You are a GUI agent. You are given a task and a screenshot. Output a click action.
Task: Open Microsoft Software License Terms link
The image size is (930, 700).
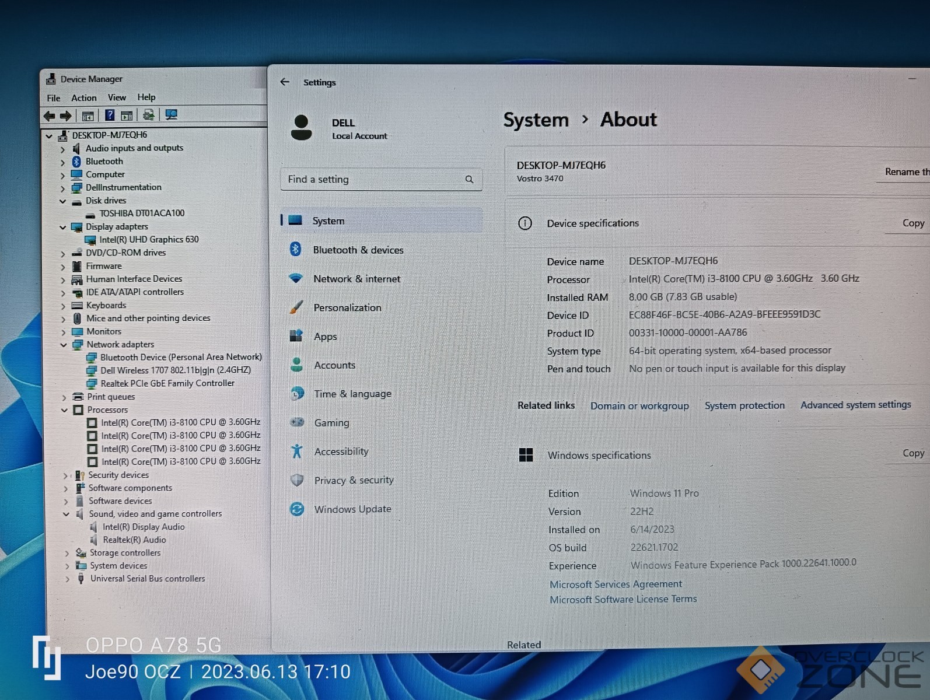(x=623, y=599)
